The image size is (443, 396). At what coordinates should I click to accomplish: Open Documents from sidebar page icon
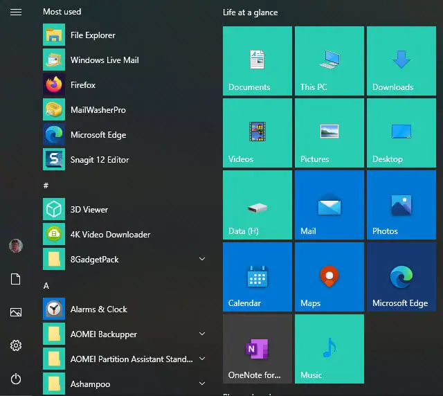tap(15, 279)
